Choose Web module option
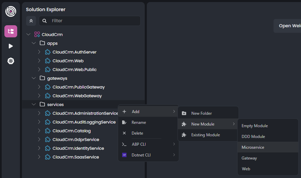Screen dimensions: 301x178 coord(268,169)
